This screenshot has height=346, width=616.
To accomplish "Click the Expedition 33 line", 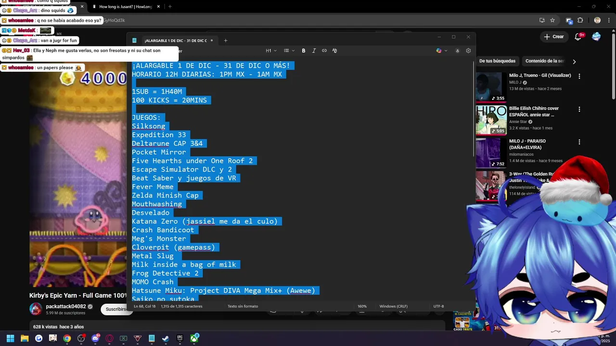I will (x=159, y=135).
